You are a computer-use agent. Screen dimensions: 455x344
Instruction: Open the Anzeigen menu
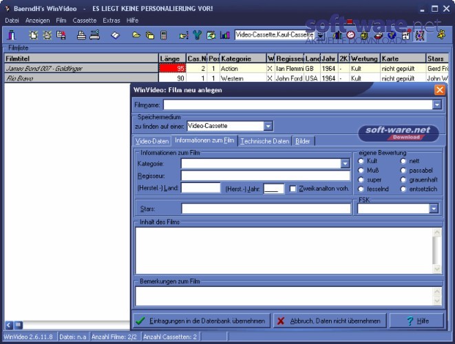click(37, 21)
